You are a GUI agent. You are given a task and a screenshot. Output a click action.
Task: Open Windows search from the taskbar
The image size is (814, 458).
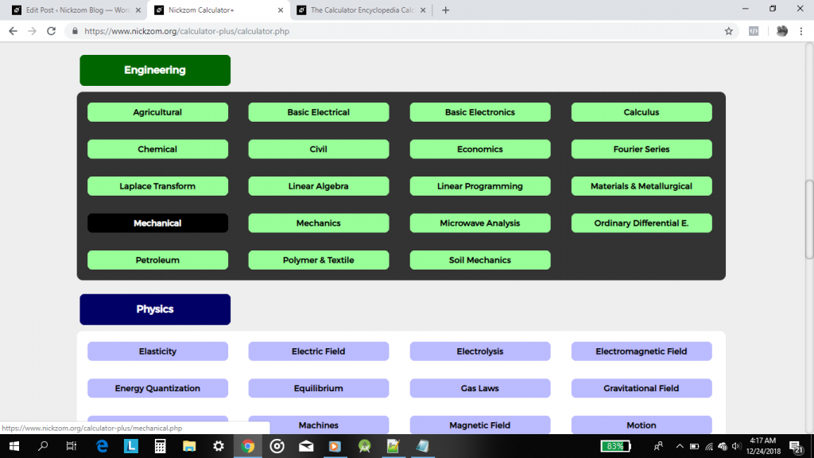43,446
